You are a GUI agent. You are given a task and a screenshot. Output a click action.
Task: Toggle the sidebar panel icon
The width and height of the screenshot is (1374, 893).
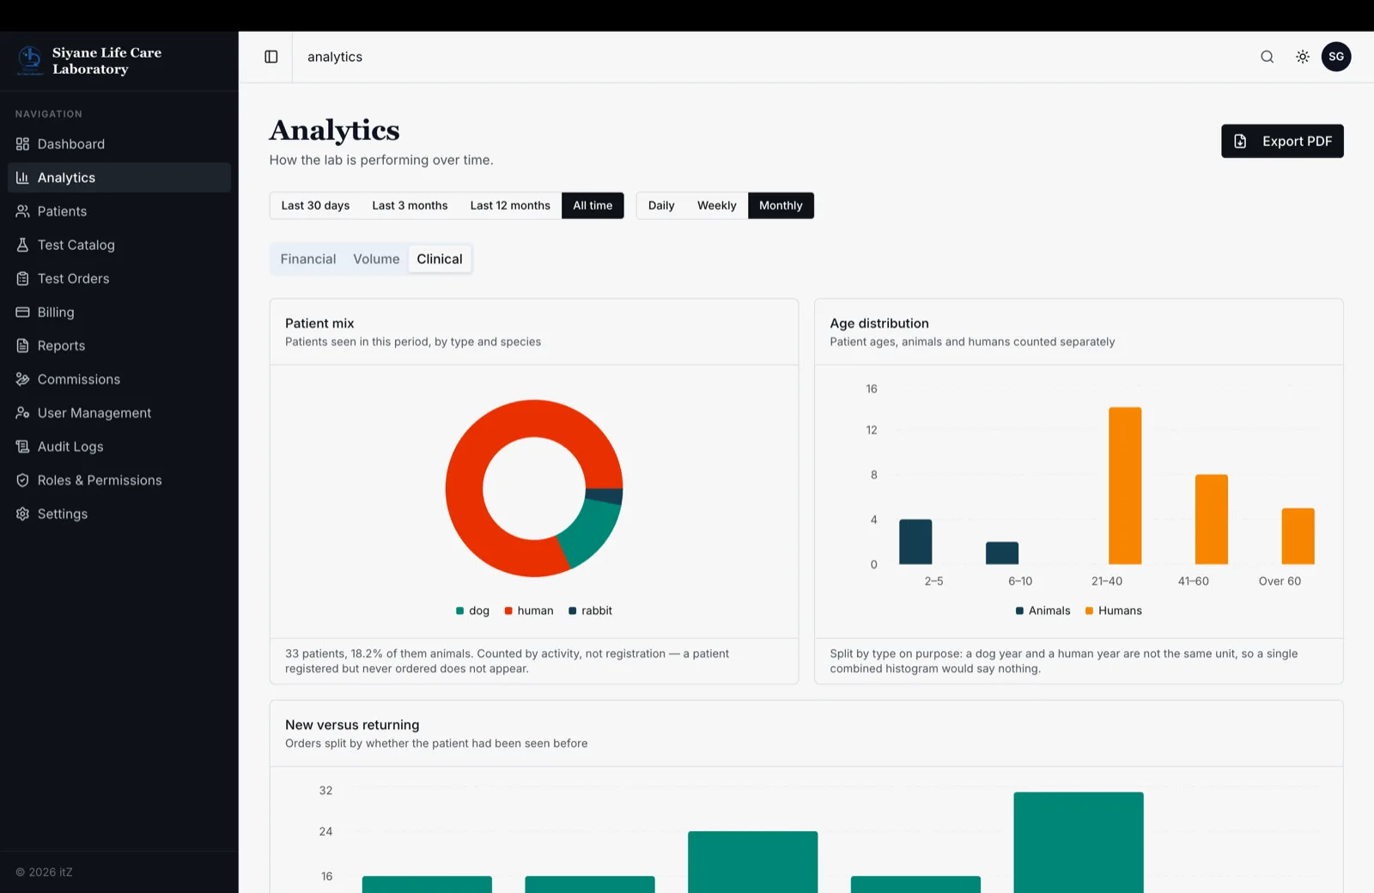pyautogui.click(x=271, y=57)
